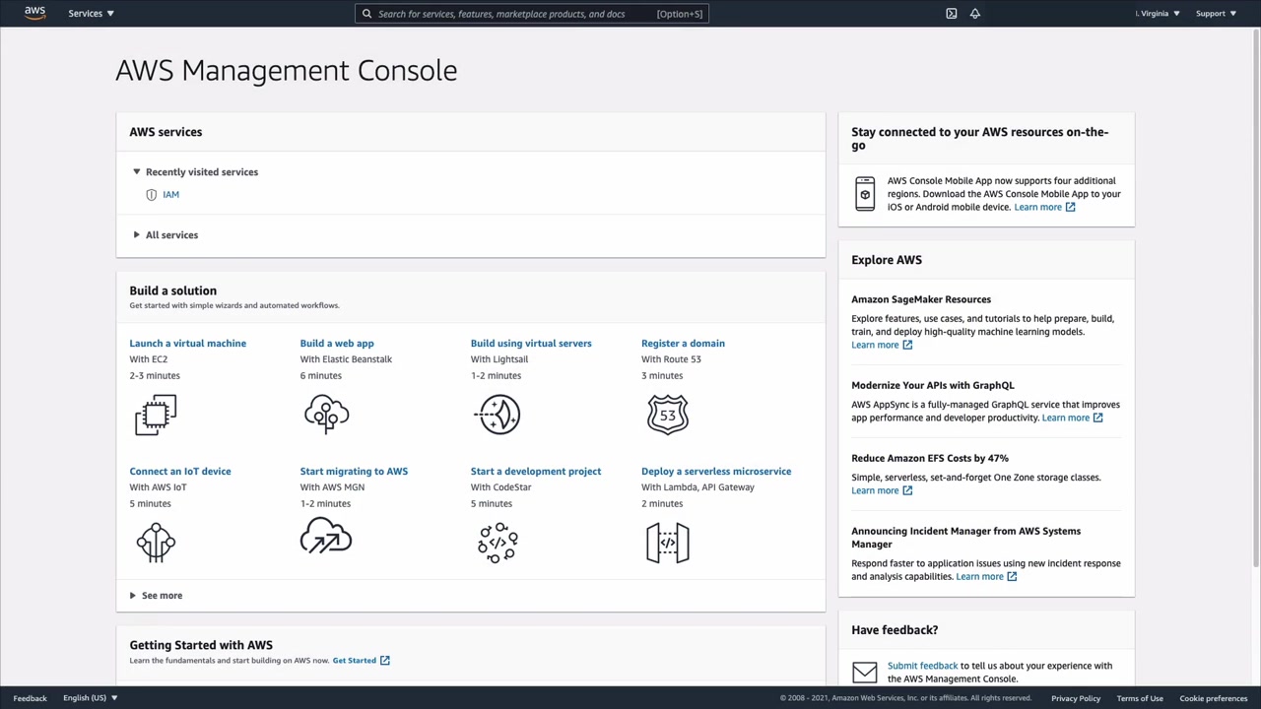
Task: Open the Terms of Use footer link
Action: pos(1140,698)
